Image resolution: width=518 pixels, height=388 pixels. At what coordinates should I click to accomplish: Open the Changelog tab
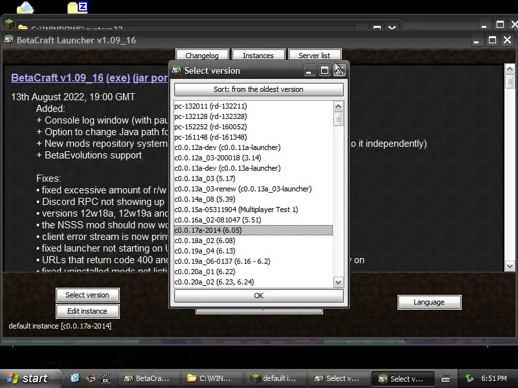(202, 55)
